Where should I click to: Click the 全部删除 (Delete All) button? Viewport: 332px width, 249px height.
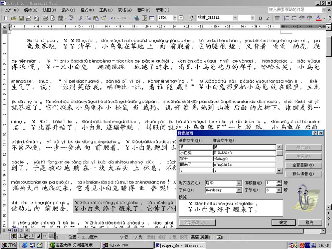pos(304,165)
